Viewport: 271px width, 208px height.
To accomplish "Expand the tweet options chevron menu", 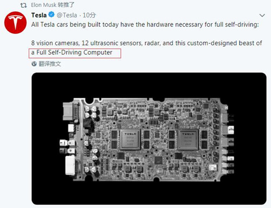I will tap(262, 15).
